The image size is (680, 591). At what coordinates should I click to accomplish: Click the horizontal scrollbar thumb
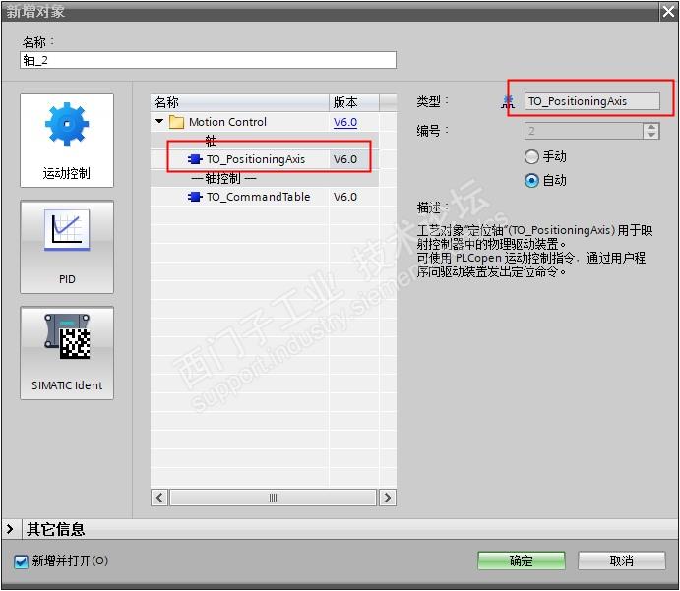click(x=273, y=498)
